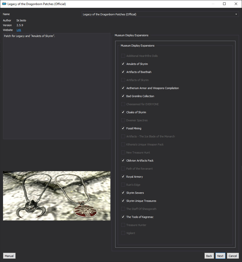Uncheck the Royal Armory checkbox
The image size is (242, 262).
pyautogui.click(x=123, y=176)
